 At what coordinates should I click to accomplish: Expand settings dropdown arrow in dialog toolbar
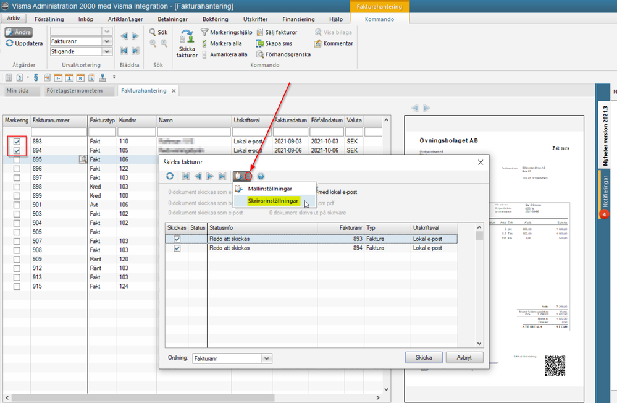pyautogui.click(x=248, y=176)
